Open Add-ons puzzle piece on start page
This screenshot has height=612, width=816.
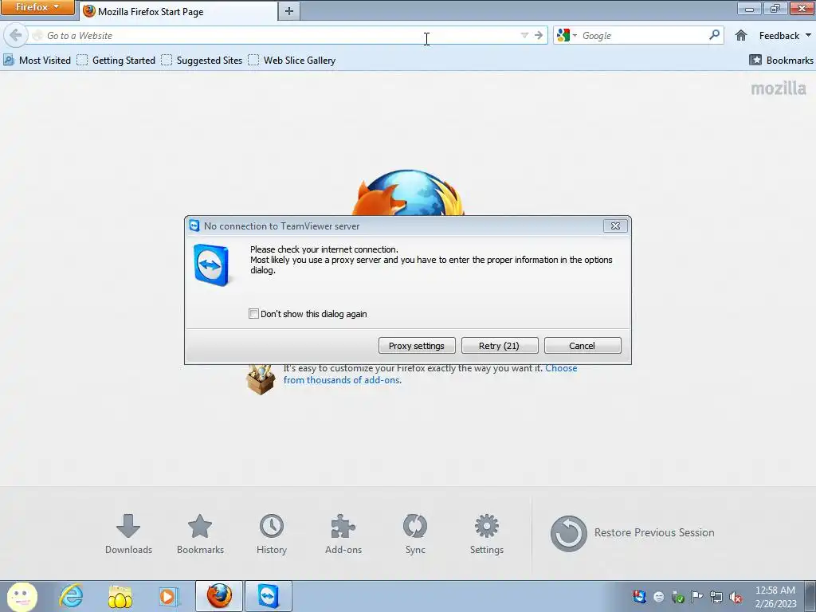pos(343,534)
